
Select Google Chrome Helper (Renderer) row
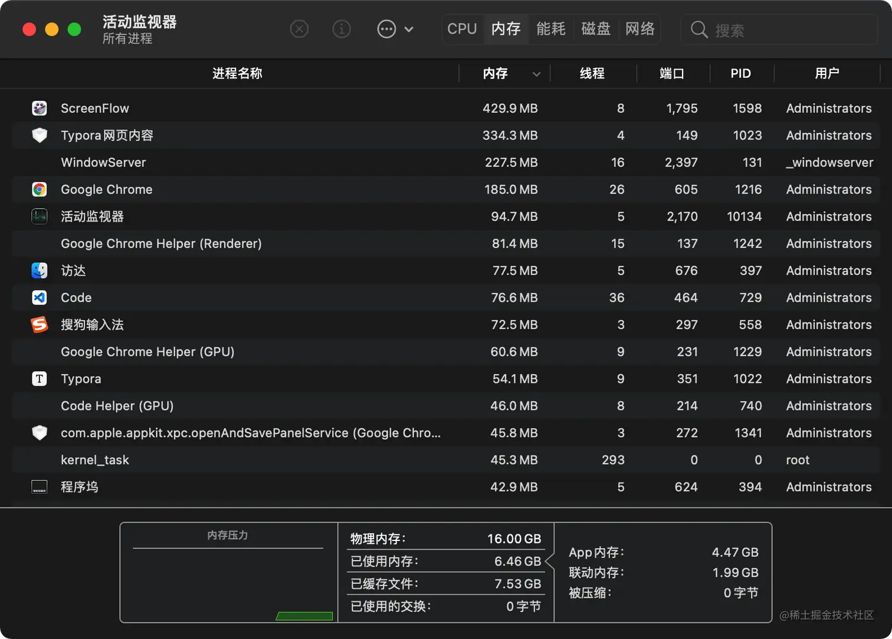click(x=446, y=243)
